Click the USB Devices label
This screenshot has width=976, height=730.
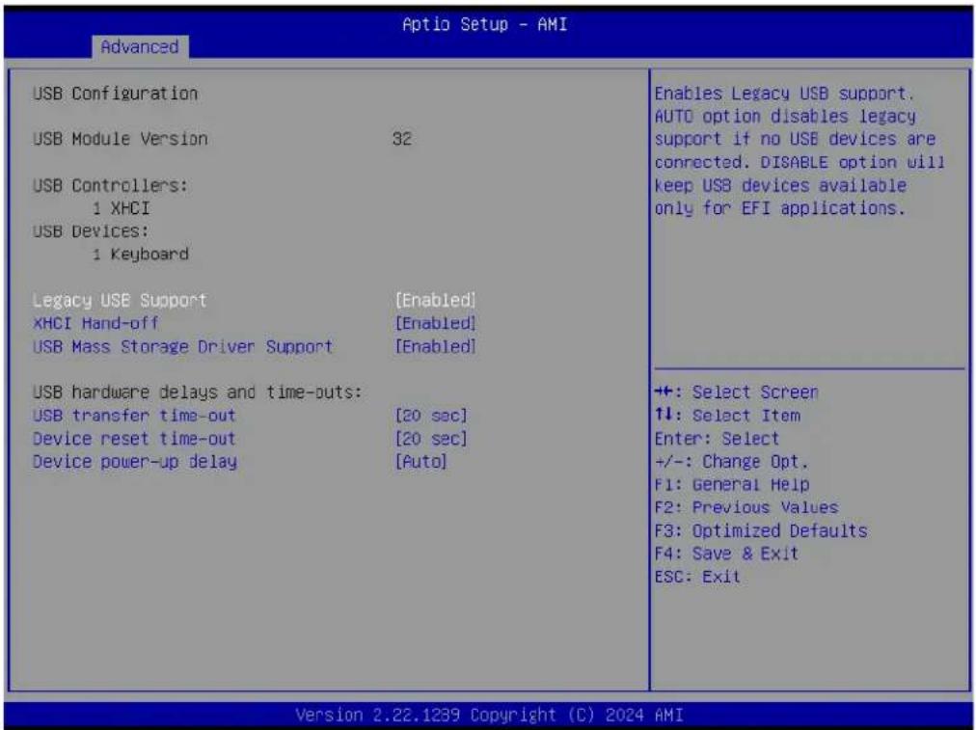pyautogui.click(x=91, y=230)
